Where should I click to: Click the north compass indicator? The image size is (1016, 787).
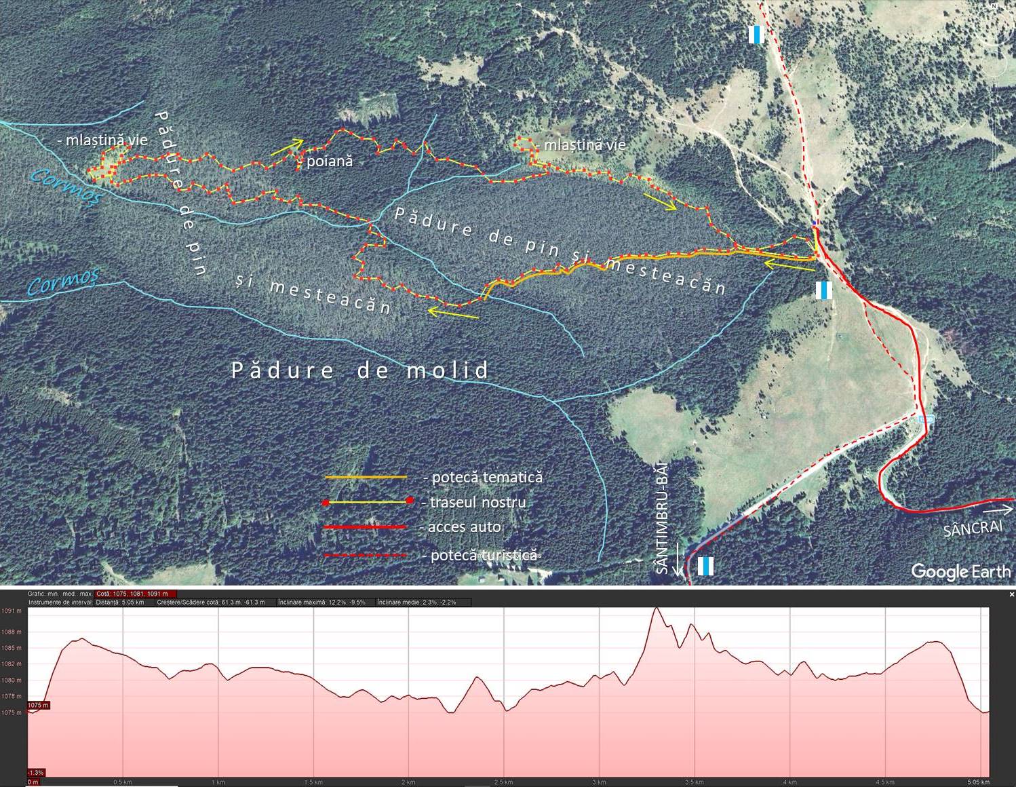994,5
